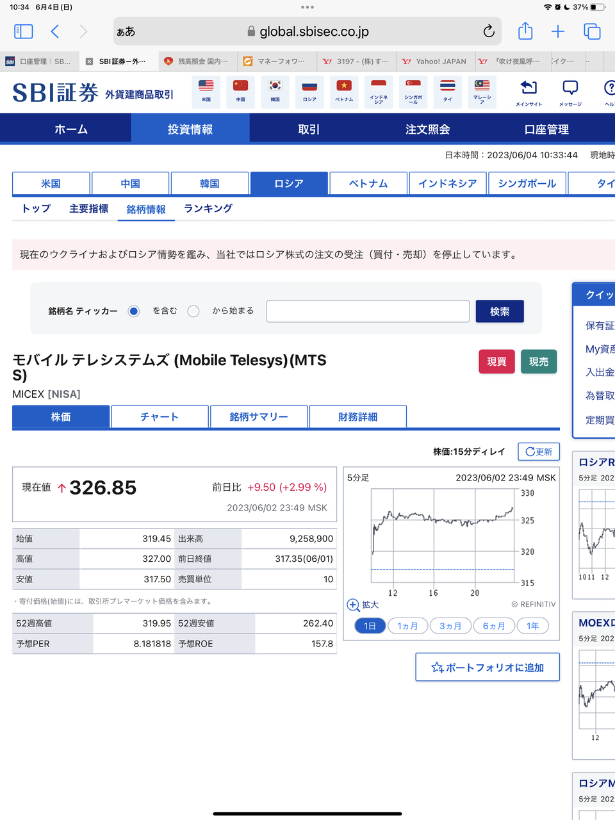Click the stock name search field
This screenshot has height=820, width=615.
(368, 311)
